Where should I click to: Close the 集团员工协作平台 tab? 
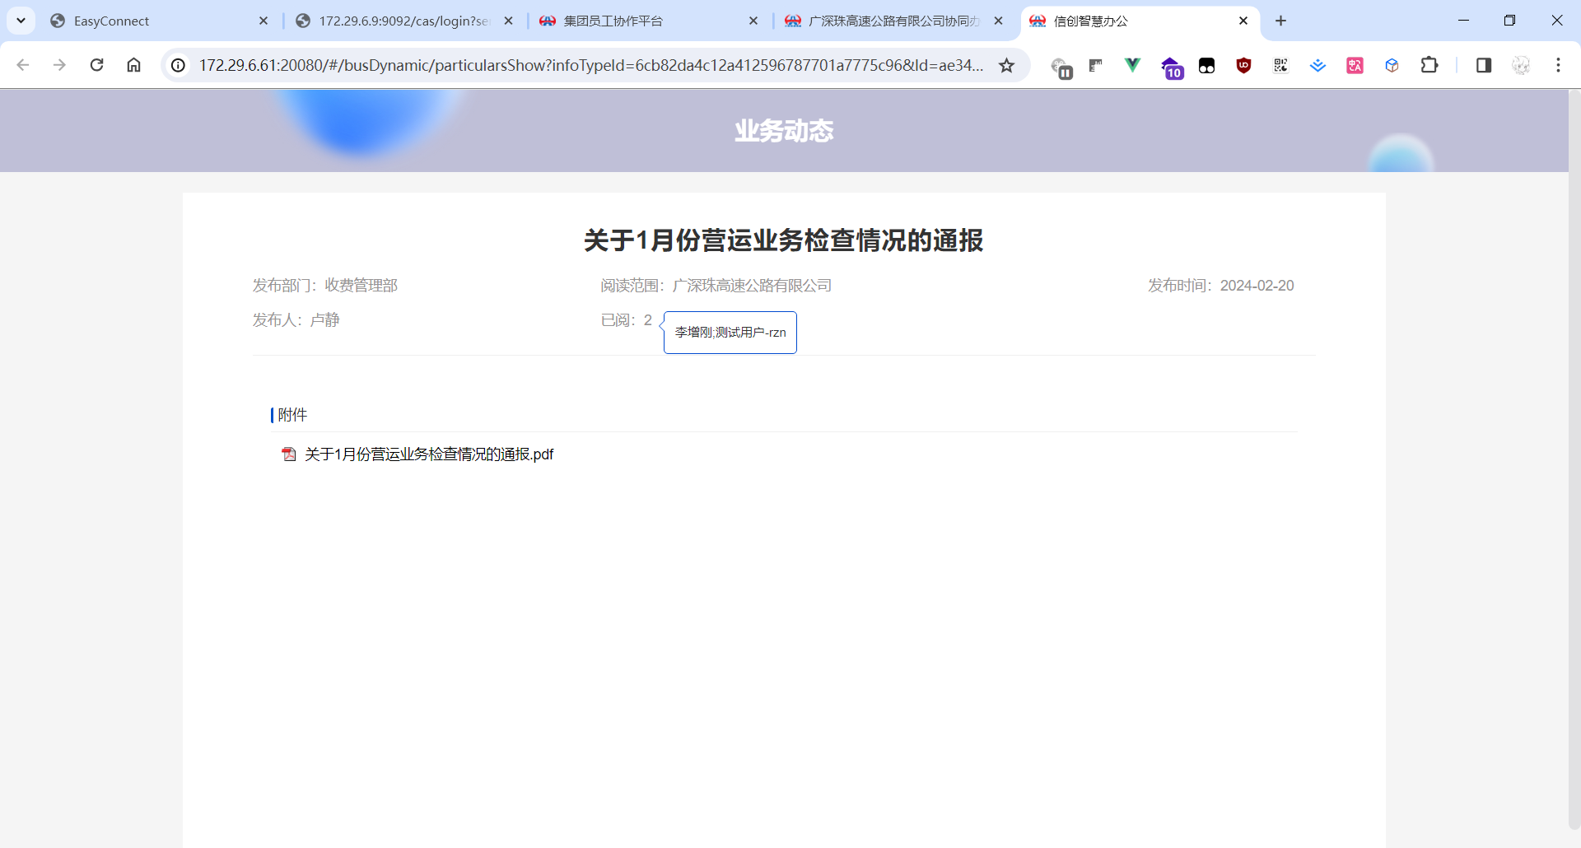[753, 21]
